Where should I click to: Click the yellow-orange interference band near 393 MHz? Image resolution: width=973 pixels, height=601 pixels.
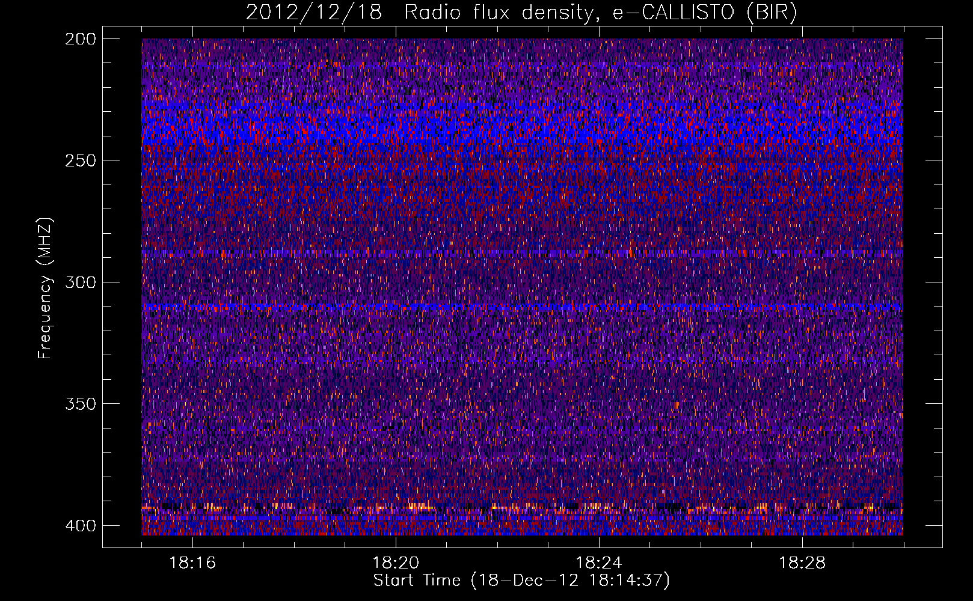point(522,508)
